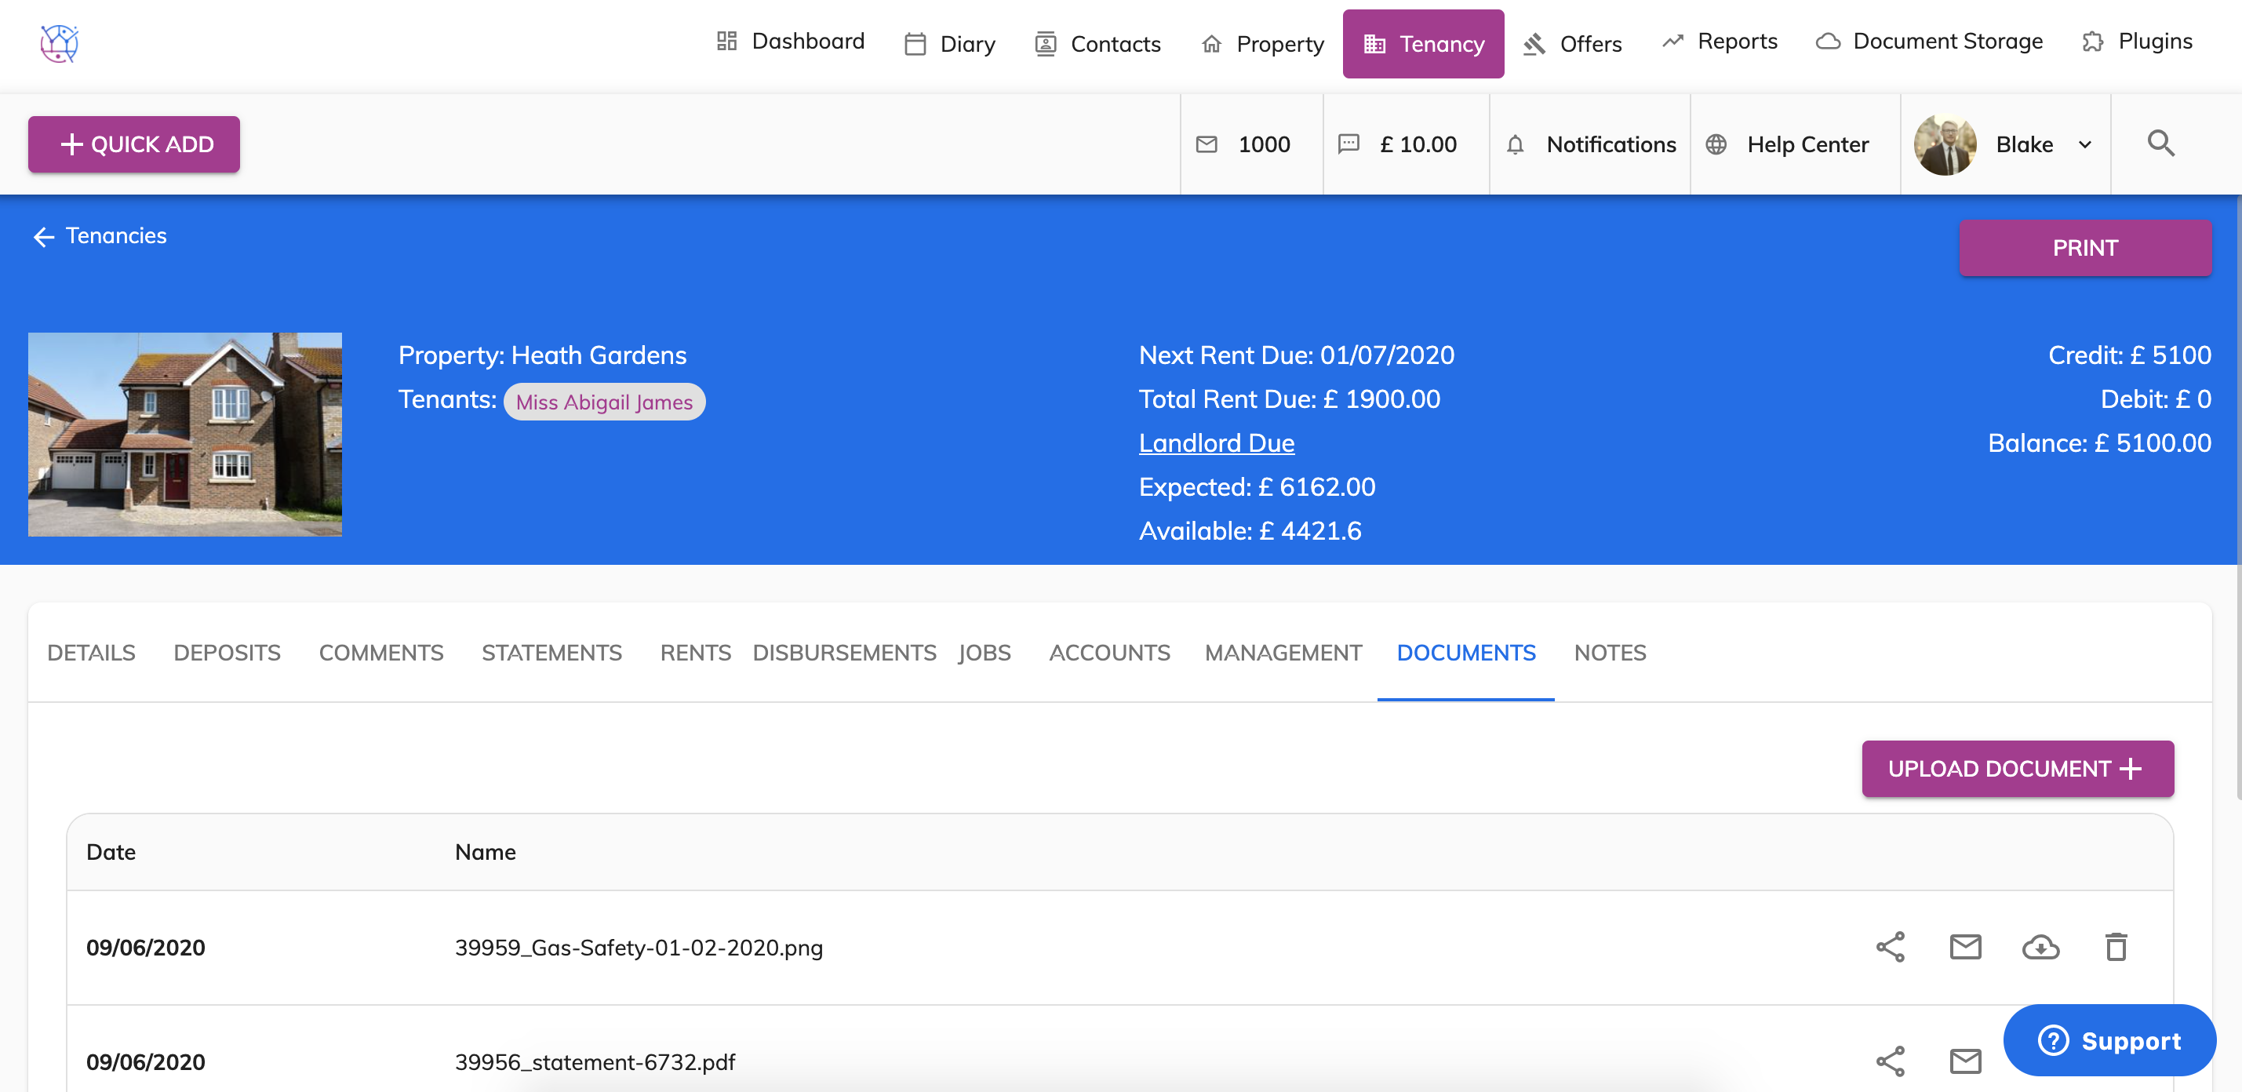2242x1092 pixels.
Task: Follow the Landlord Due link
Action: click(x=1216, y=443)
